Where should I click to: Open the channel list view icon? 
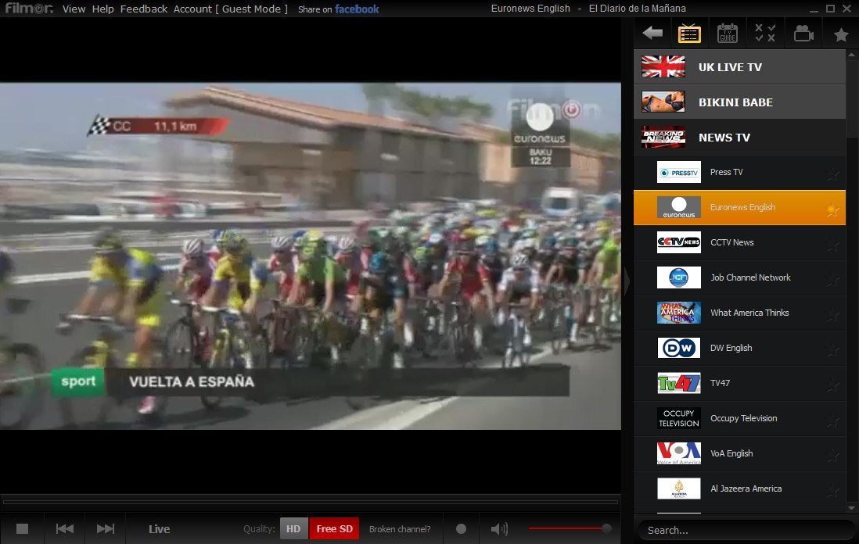[689, 34]
